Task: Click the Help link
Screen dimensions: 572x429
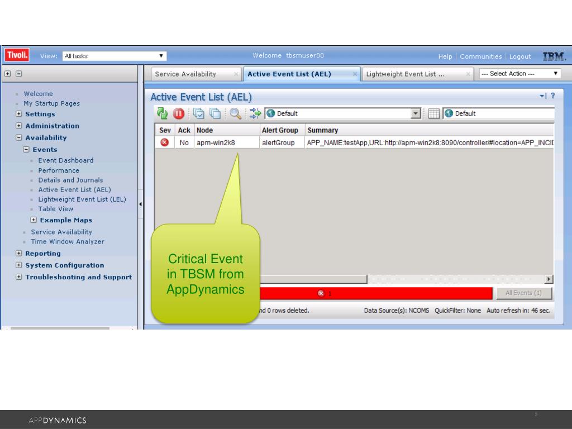Action: tap(445, 56)
